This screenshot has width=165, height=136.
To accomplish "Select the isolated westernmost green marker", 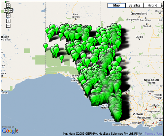I will (46, 47).
